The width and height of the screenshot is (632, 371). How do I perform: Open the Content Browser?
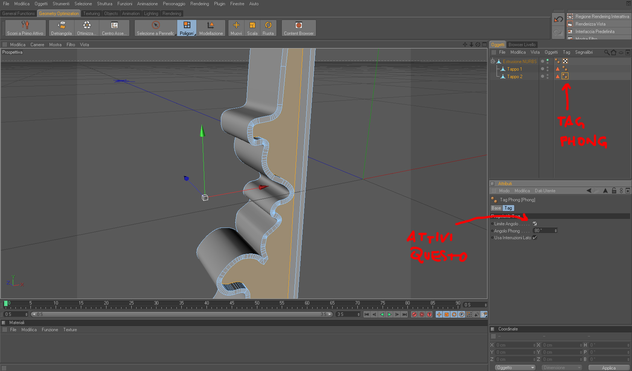point(299,28)
